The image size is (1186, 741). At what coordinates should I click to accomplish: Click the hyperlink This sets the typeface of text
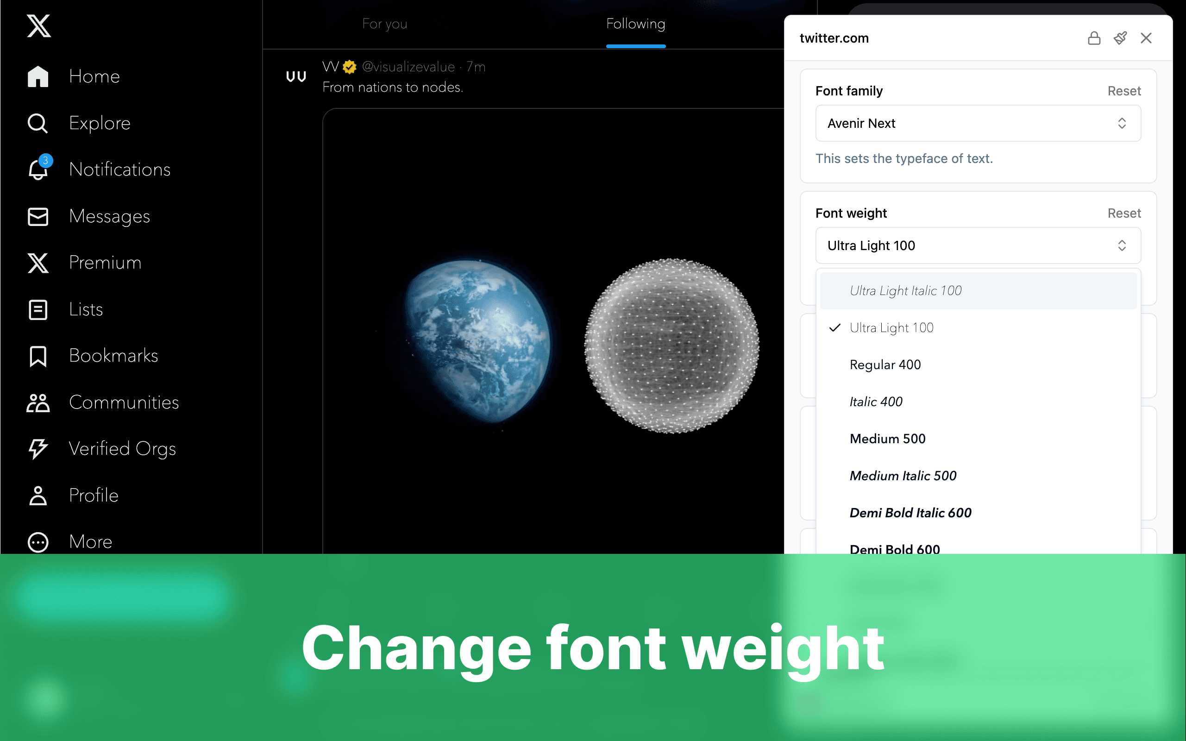point(904,159)
